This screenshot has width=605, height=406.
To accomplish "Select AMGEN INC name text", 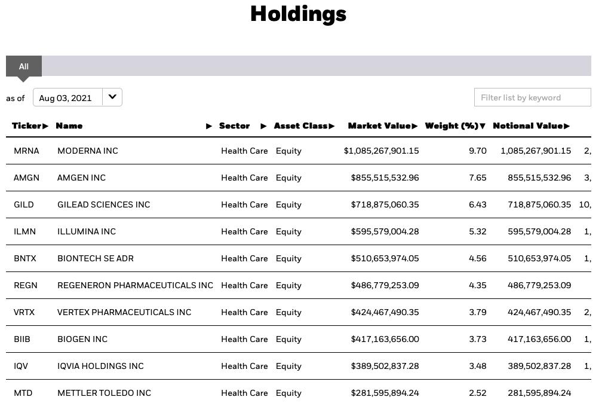I will 81,178.
